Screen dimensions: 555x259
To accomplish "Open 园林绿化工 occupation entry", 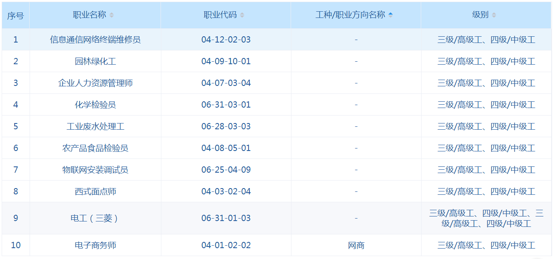I will point(95,61).
